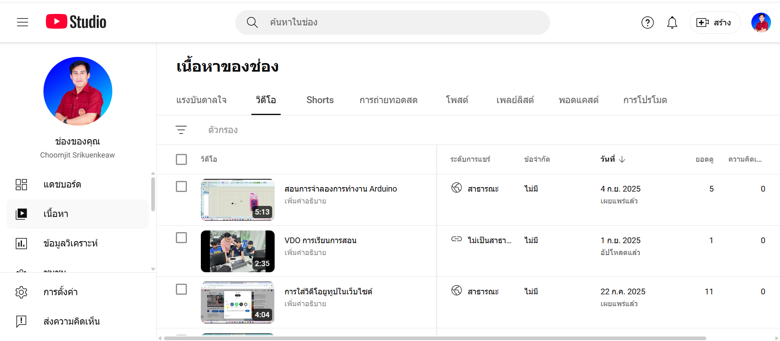Open การตั้งค่า settings in sidebar
The image size is (780, 341).
[x=60, y=292]
